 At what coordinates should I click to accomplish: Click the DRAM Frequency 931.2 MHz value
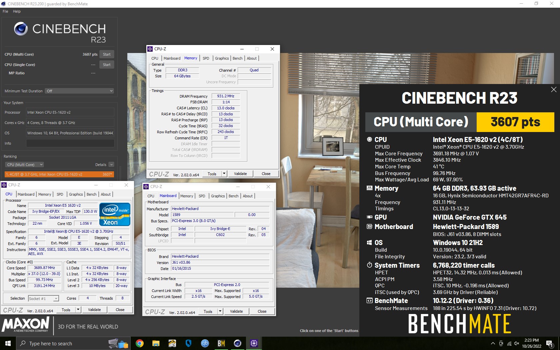click(x=226, y=96)
